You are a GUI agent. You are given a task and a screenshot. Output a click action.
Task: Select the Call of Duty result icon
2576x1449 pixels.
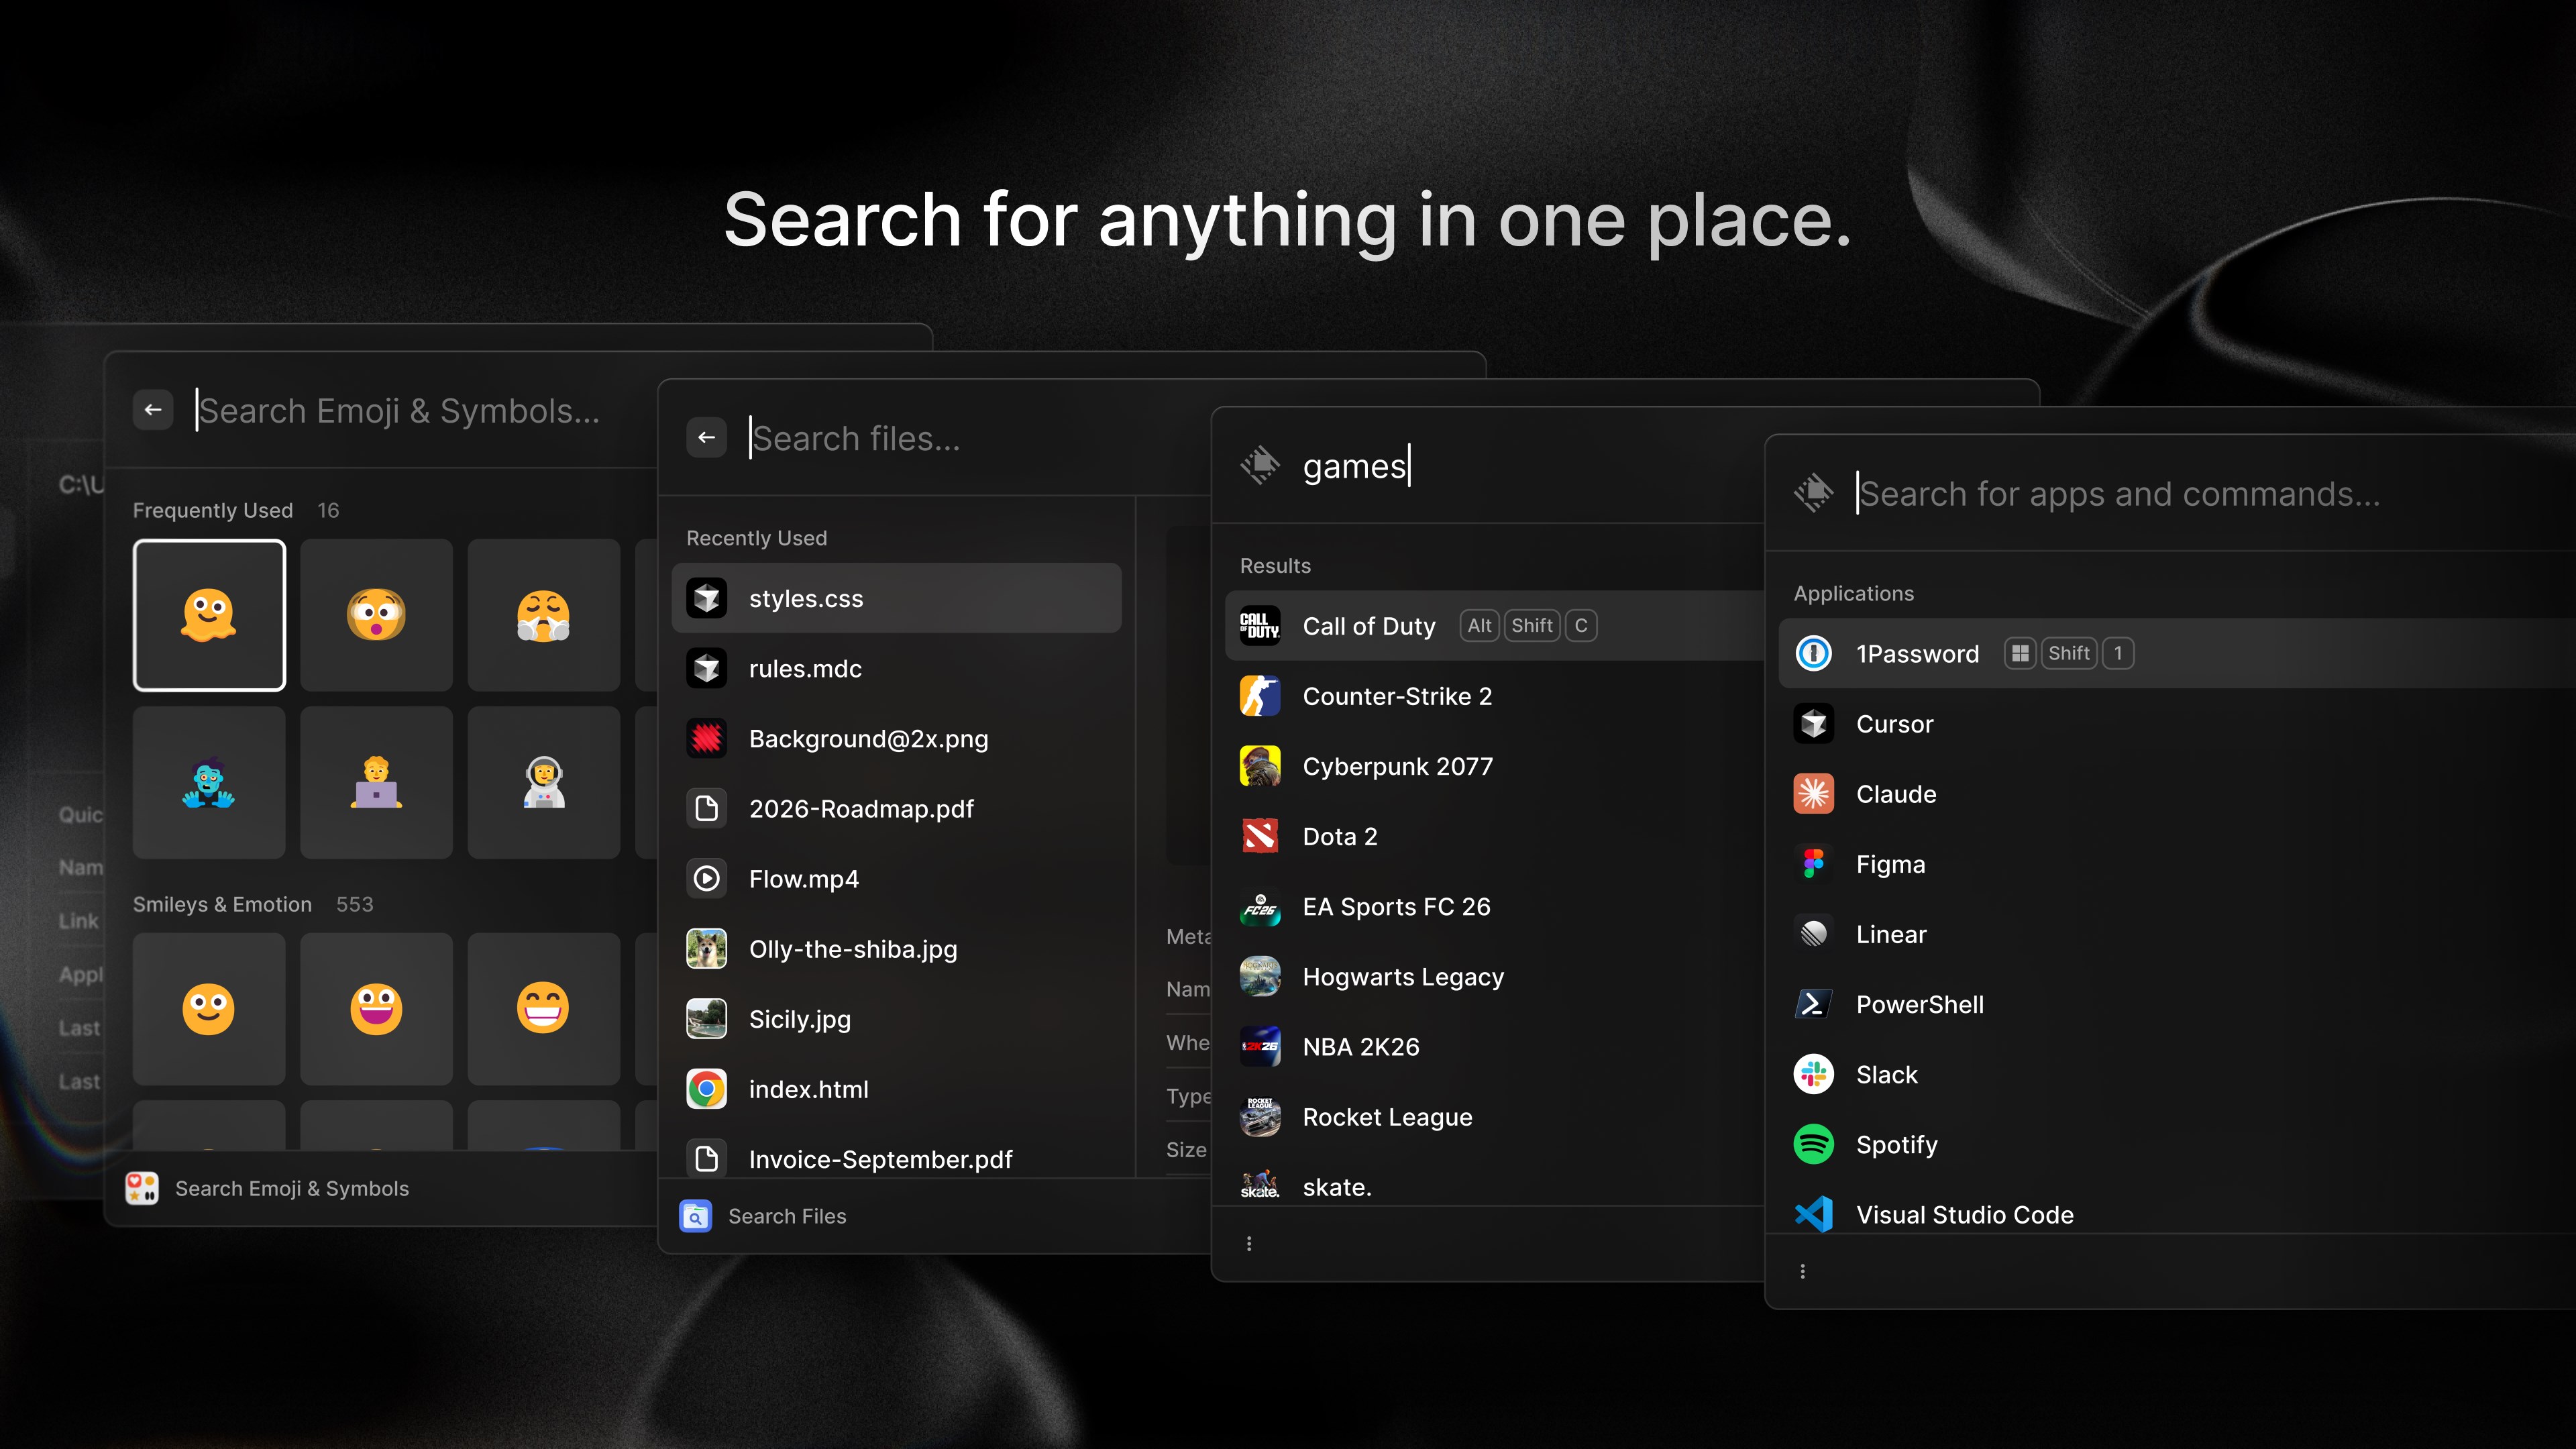click(x=1260, y=625)
